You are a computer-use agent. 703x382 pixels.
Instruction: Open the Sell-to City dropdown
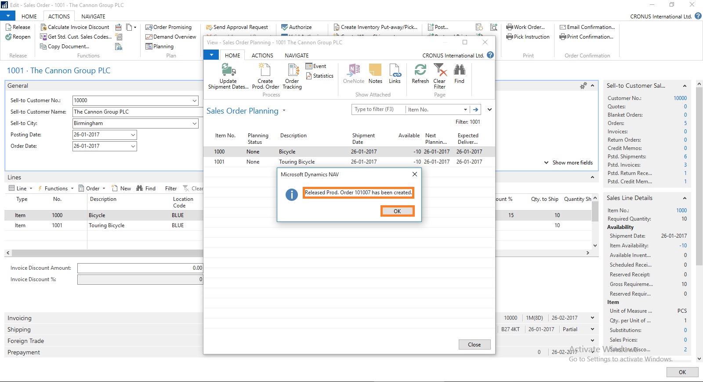coord(194,124)
